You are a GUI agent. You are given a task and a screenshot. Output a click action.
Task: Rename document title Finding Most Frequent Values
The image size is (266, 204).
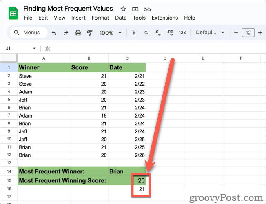tap(68, 9)
